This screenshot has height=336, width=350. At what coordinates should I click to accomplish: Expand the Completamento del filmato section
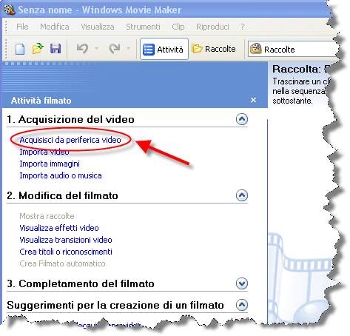click(242, 283)
